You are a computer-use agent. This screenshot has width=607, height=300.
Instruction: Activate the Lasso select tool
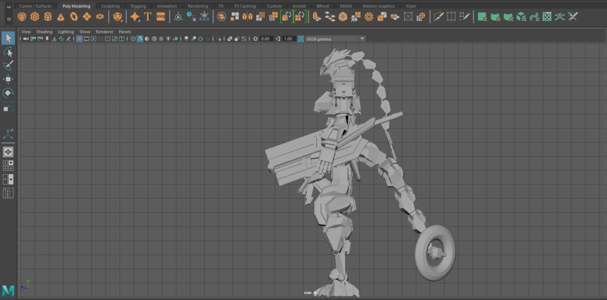click(x=8, y=52)
